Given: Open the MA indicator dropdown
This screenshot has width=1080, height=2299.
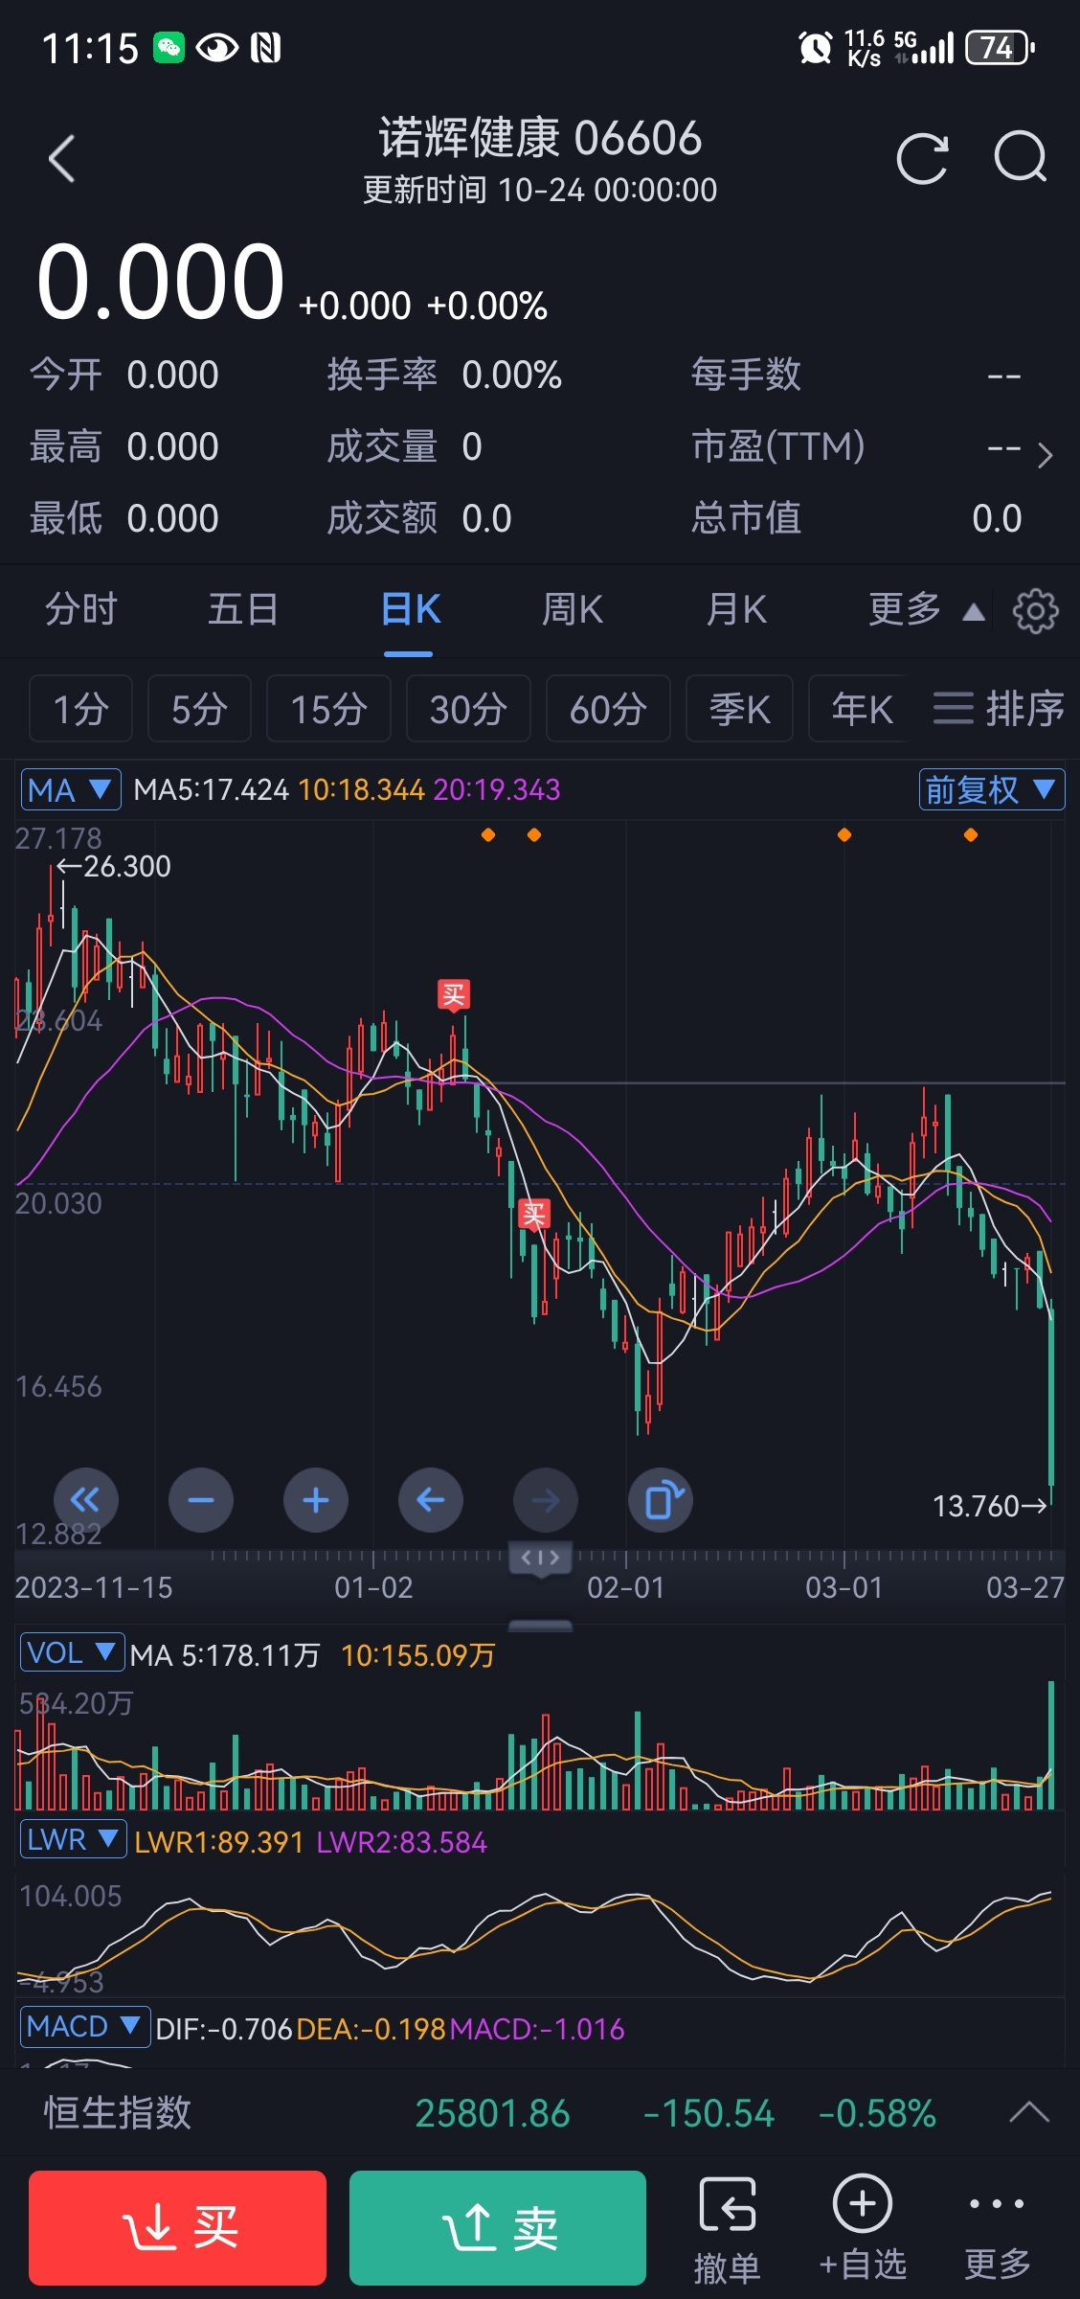Looking at the screenshot, I should point(71,790).
